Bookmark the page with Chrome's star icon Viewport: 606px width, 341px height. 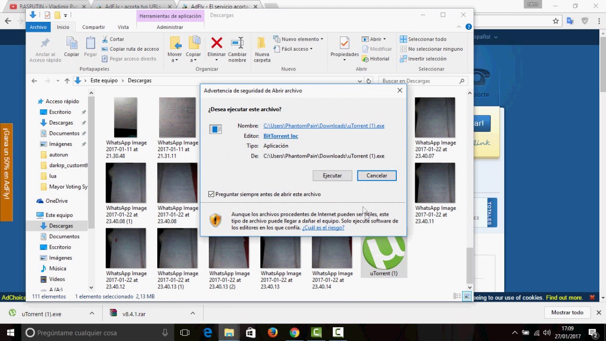(x=556, y=21)
